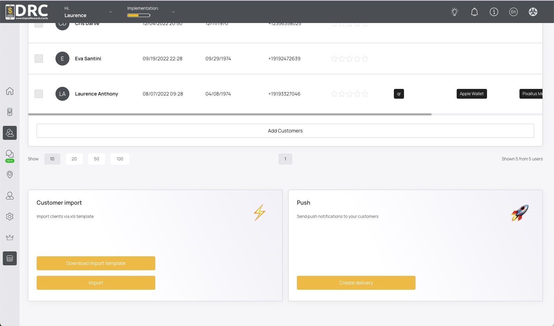The width and height of the screenshot is (554, 326).
Task: Tick the Laurence Anthony row checkbox
Action: [39, 94]
